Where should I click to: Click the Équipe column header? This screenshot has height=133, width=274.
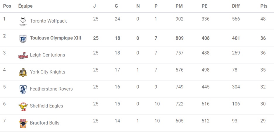25,6
